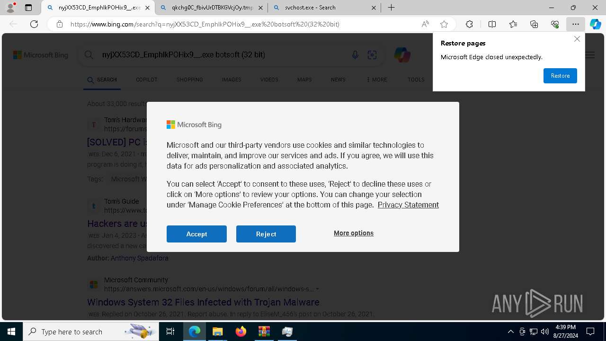Open the Extensions puzzle icon
The image size is (606, 341).
click(x=469, y=24)
